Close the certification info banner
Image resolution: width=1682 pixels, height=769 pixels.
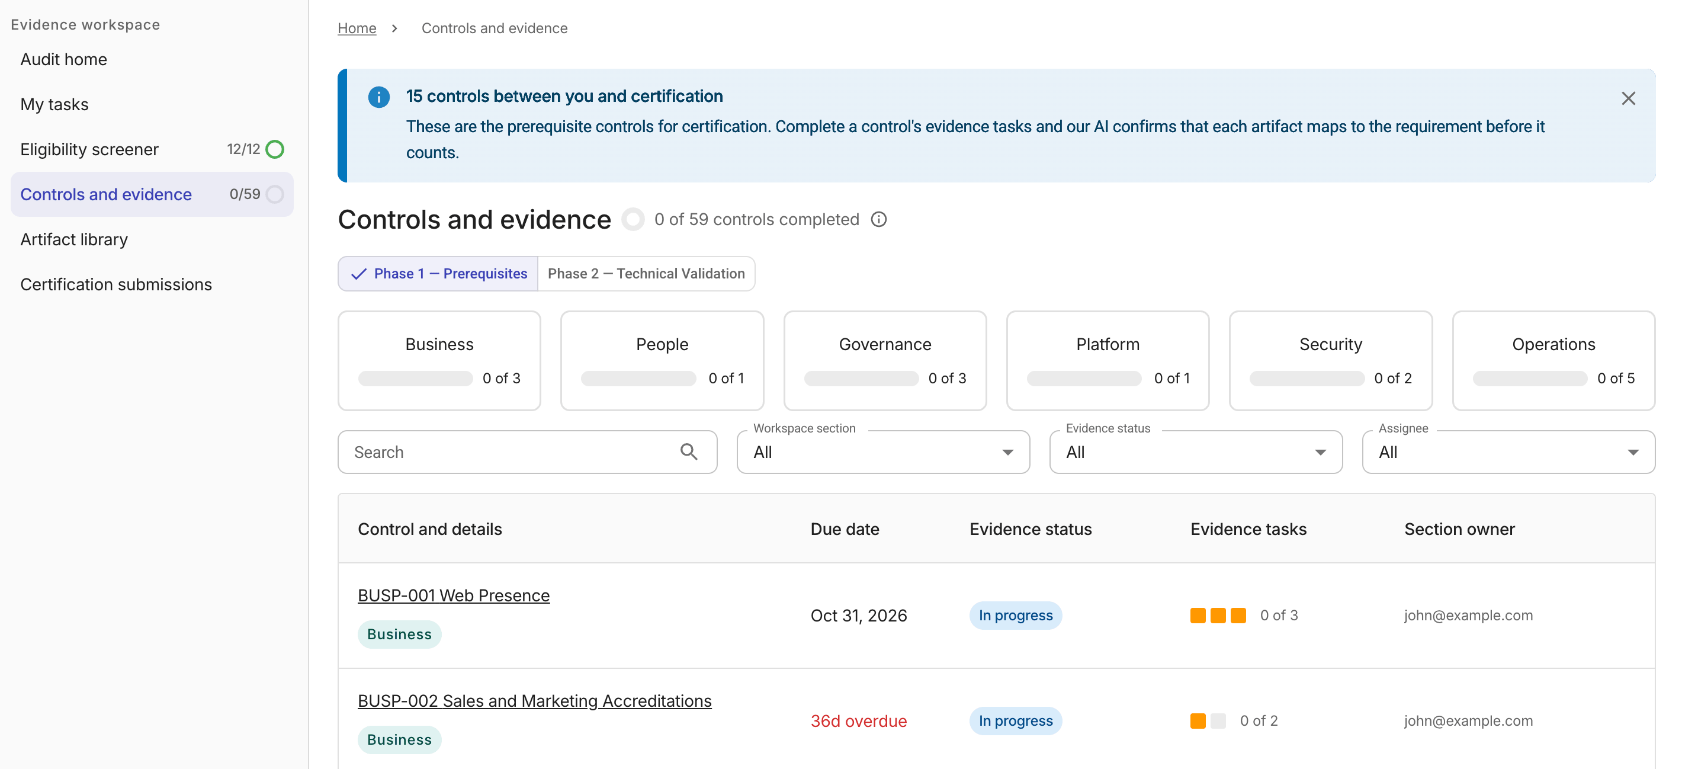point(1628,98)
